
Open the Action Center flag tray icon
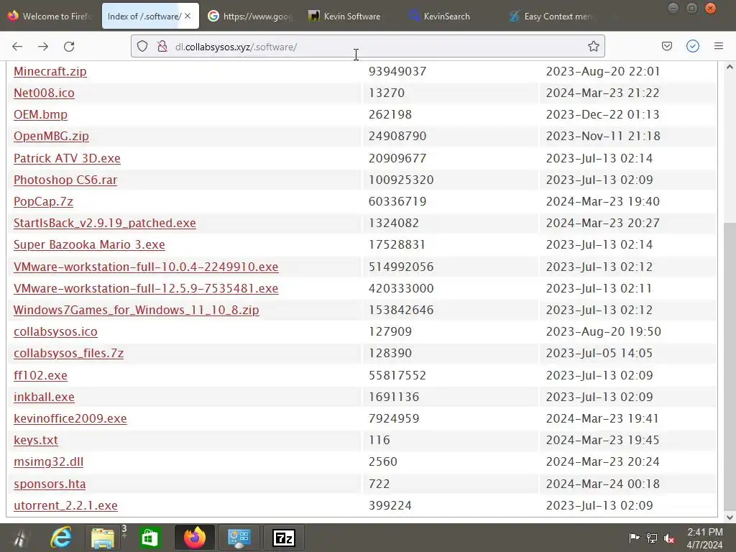[634, 538]
